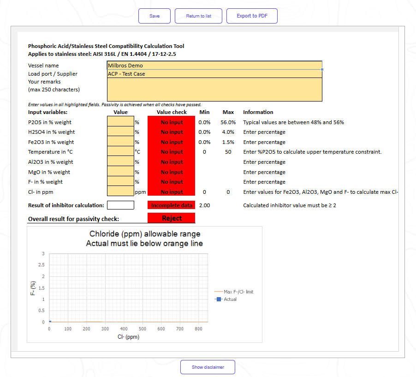Click the chart title 'Chloride (ppm) allowable range'

pyautogui.click(x=145, y=234)
